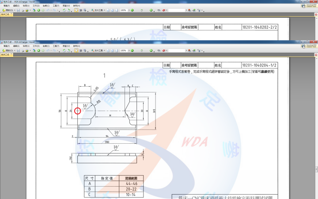Select the Hand tool in upper window
This screenshot has width=318, height=199.
tap(76, 10)
